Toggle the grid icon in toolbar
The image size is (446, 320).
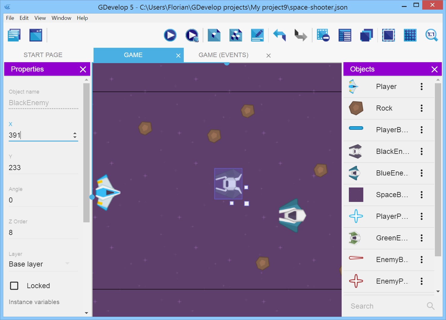pos(410,35)
